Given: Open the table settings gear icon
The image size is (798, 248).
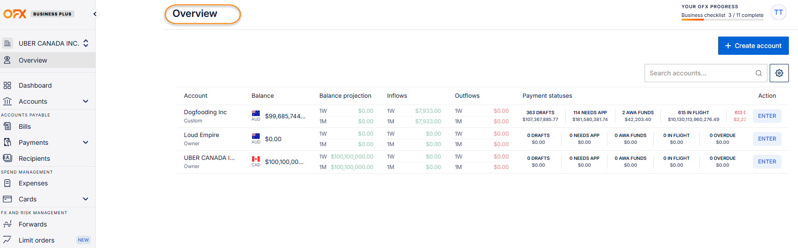Looking at the screenshot, I should [x=779, y=73].
